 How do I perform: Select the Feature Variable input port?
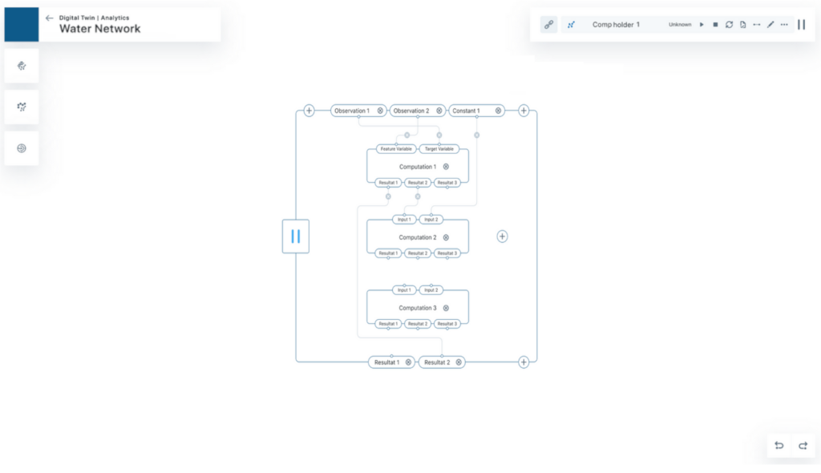396,149
